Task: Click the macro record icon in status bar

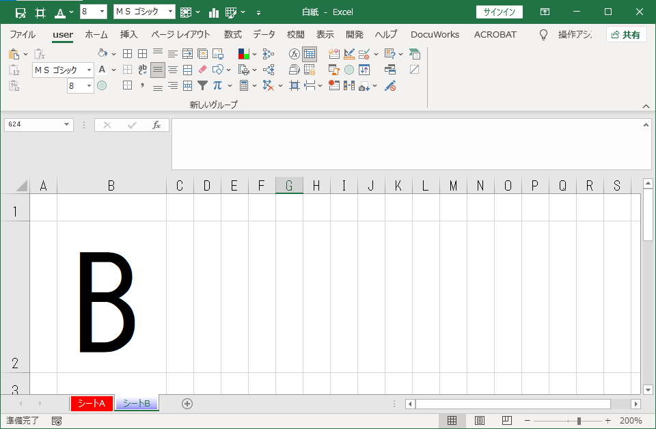Action: [57, 421]
